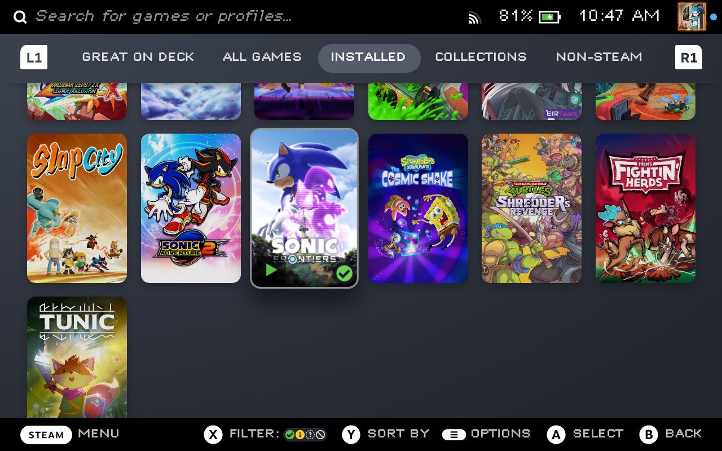This screenshot has width=722, height=451.
Task: Check the battery charging icon
Action: coord(549,17)
